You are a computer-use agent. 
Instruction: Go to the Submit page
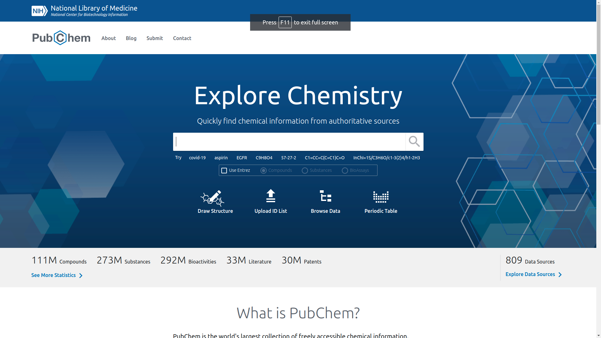154,38
